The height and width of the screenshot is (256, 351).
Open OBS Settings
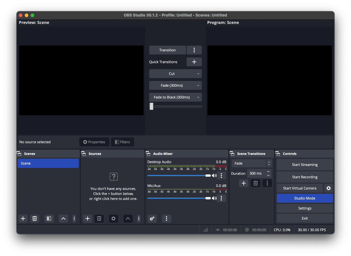coord(305,208)
